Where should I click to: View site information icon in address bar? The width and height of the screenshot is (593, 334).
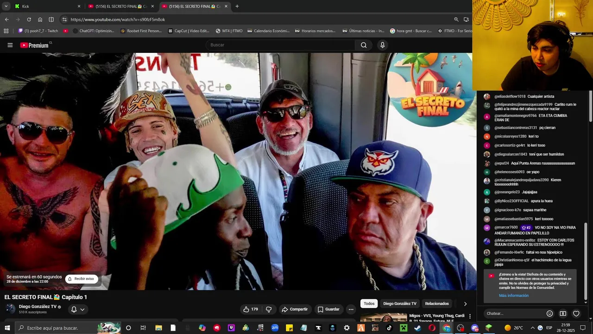click(x=64, y=19)
